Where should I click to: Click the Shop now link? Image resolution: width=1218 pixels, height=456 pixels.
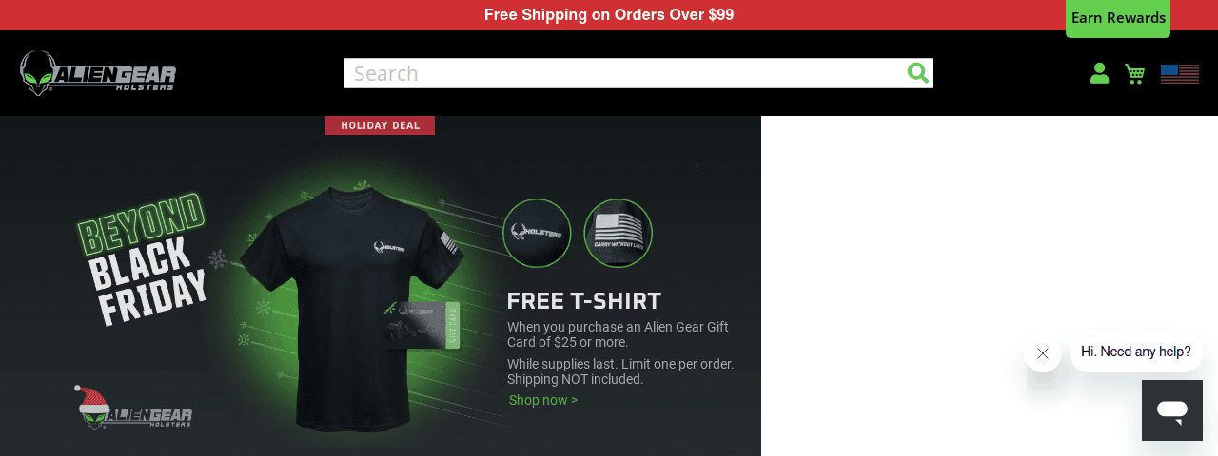click(543, 400)
